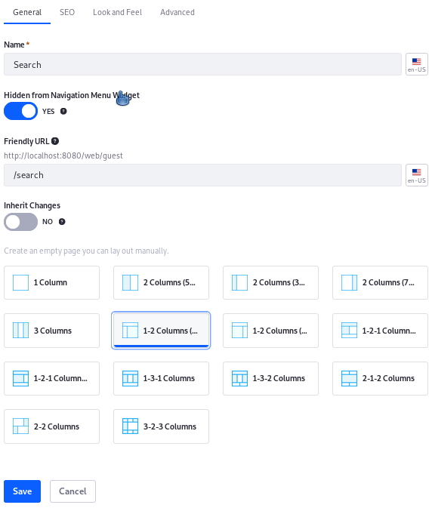Click help icon beside the NO label

(x=62, y=222)
